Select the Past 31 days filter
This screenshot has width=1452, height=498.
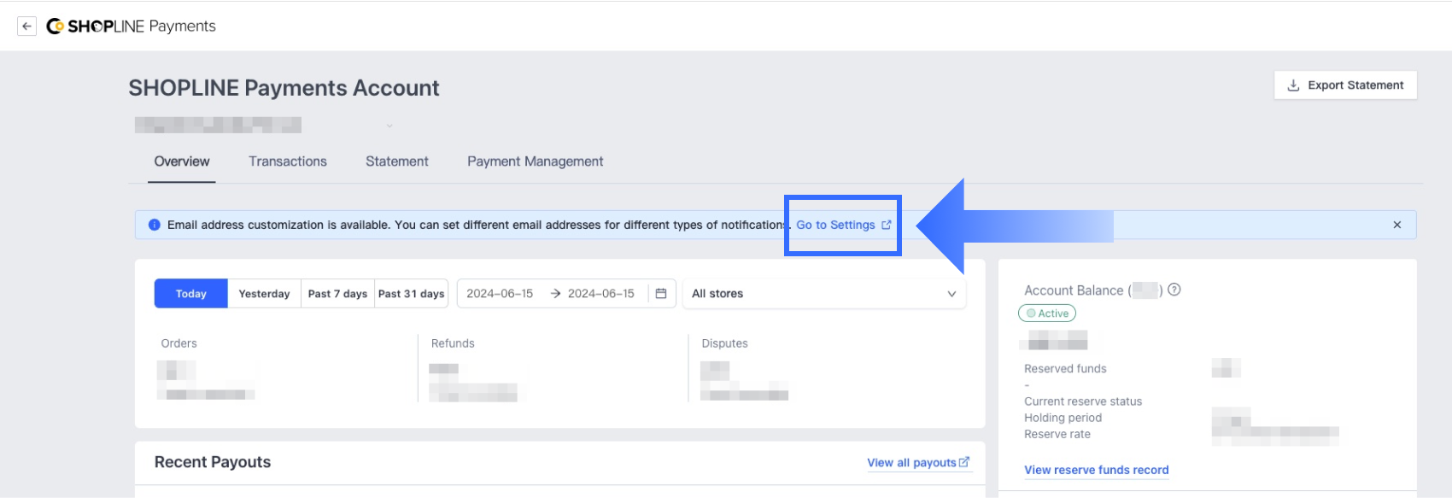(411, 294)
